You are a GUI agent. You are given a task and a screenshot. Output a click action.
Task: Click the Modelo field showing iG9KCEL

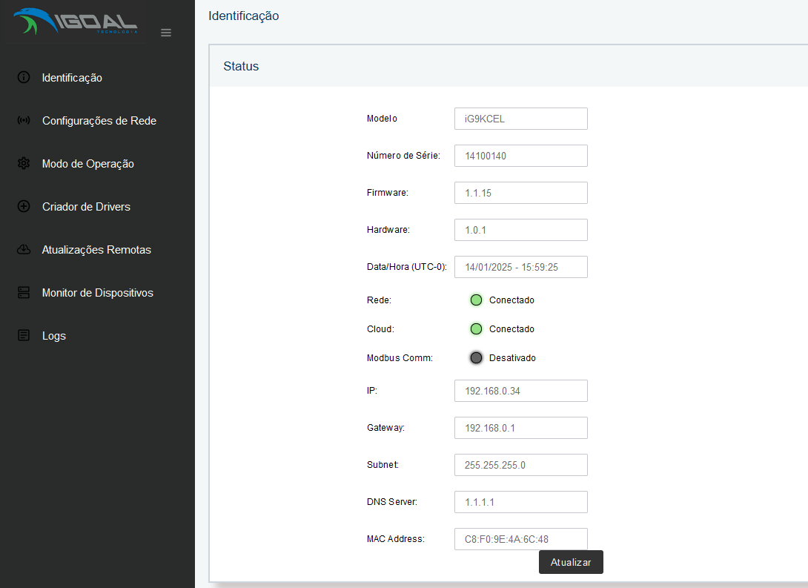coord(521,119)
